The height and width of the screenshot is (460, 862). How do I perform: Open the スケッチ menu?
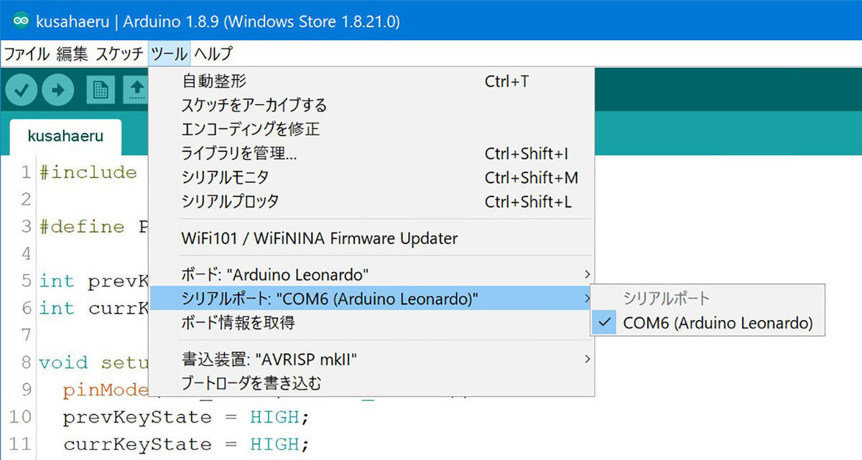(x=119, y=54)
